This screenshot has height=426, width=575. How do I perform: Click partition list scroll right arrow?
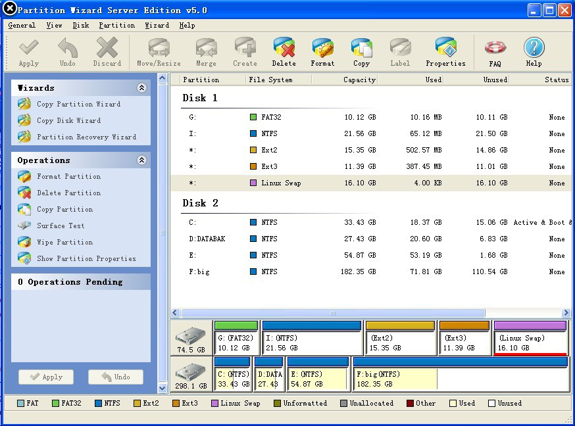(566, 313)
